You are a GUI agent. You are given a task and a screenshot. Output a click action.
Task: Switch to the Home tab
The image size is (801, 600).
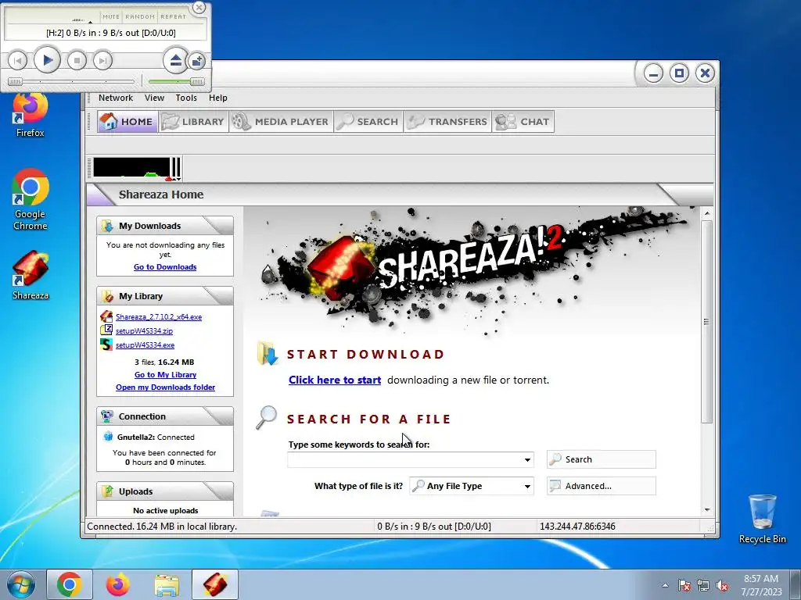[128, 121]
